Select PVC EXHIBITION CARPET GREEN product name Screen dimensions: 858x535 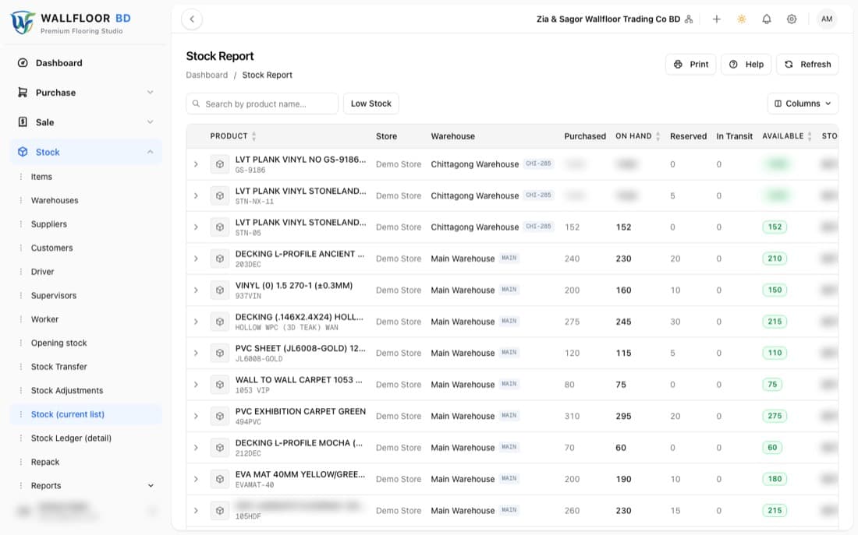click(300, 411)
